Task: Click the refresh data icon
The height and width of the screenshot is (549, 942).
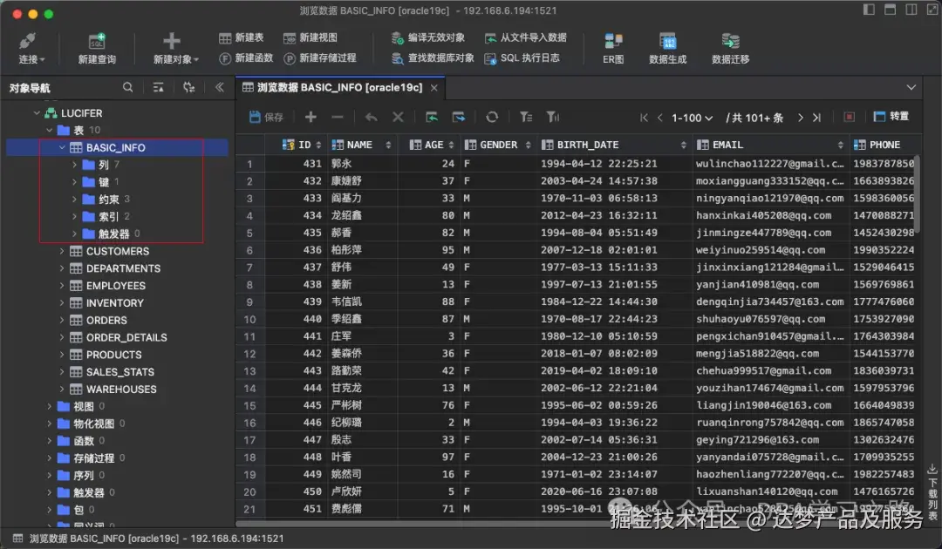Action: tap(492, 117)
